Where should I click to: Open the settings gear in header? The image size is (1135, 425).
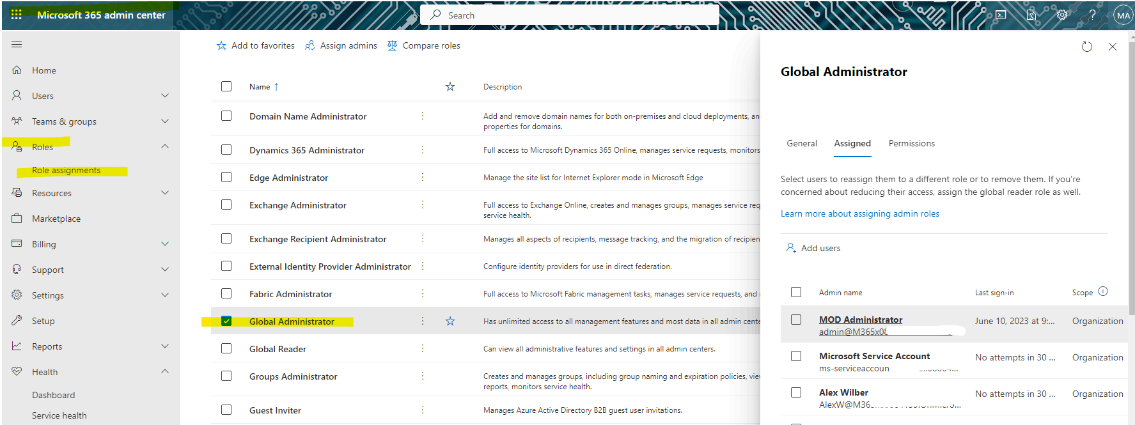tap(1062, 15)
